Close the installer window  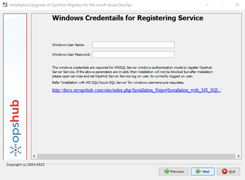237,5
